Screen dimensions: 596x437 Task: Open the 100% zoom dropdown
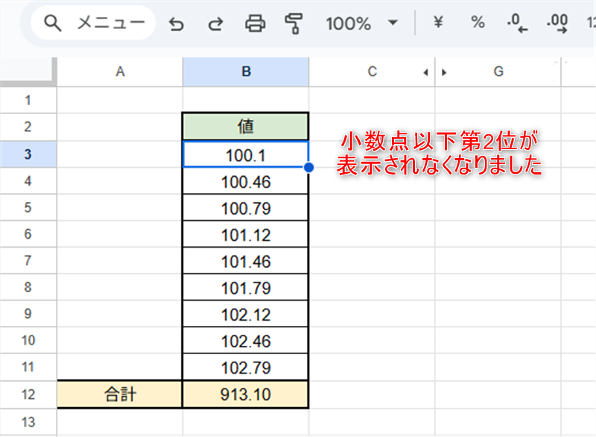click(393, 23)
